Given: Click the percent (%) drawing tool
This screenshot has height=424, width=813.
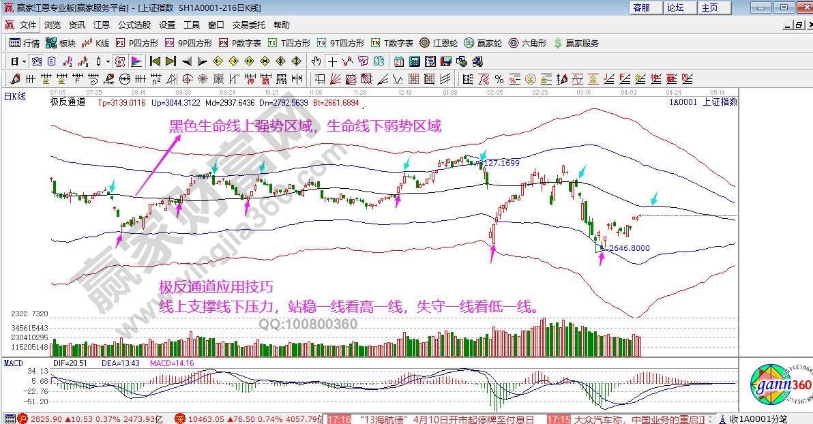Looking at the screenshot, I should [499, 78].
